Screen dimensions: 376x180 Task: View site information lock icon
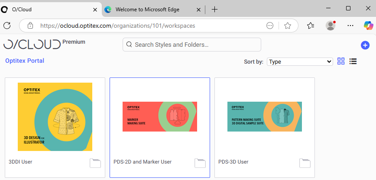pyautogui.click(x=30, y=26)
